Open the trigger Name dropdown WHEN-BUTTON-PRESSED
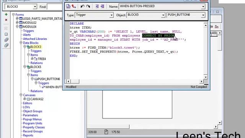 [203, 7]
